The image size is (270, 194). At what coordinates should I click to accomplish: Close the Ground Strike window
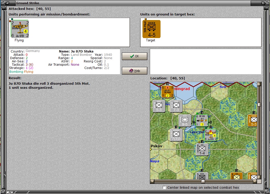tap(263, 3)
